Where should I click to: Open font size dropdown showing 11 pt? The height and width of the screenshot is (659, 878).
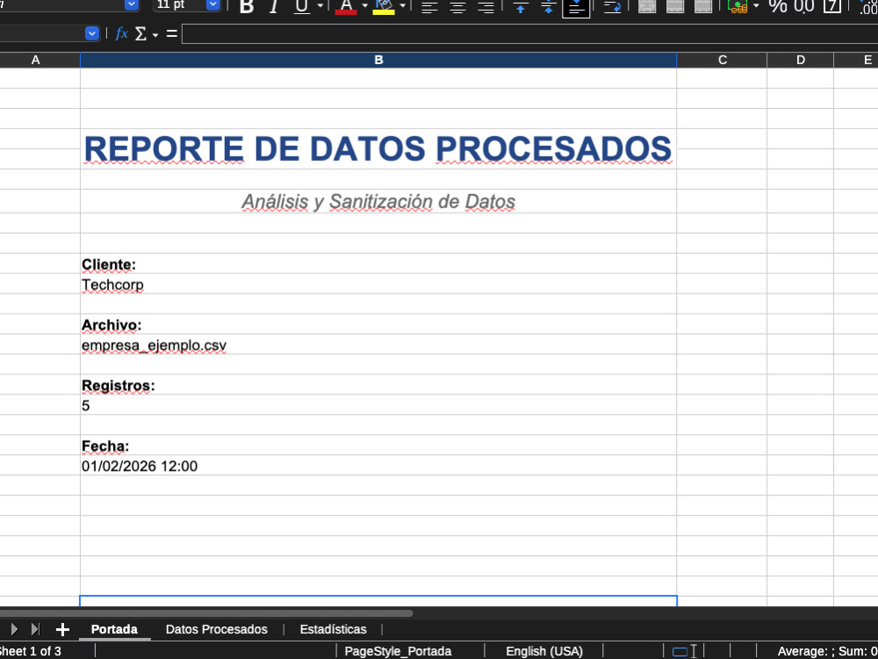[x=213, y=5]
